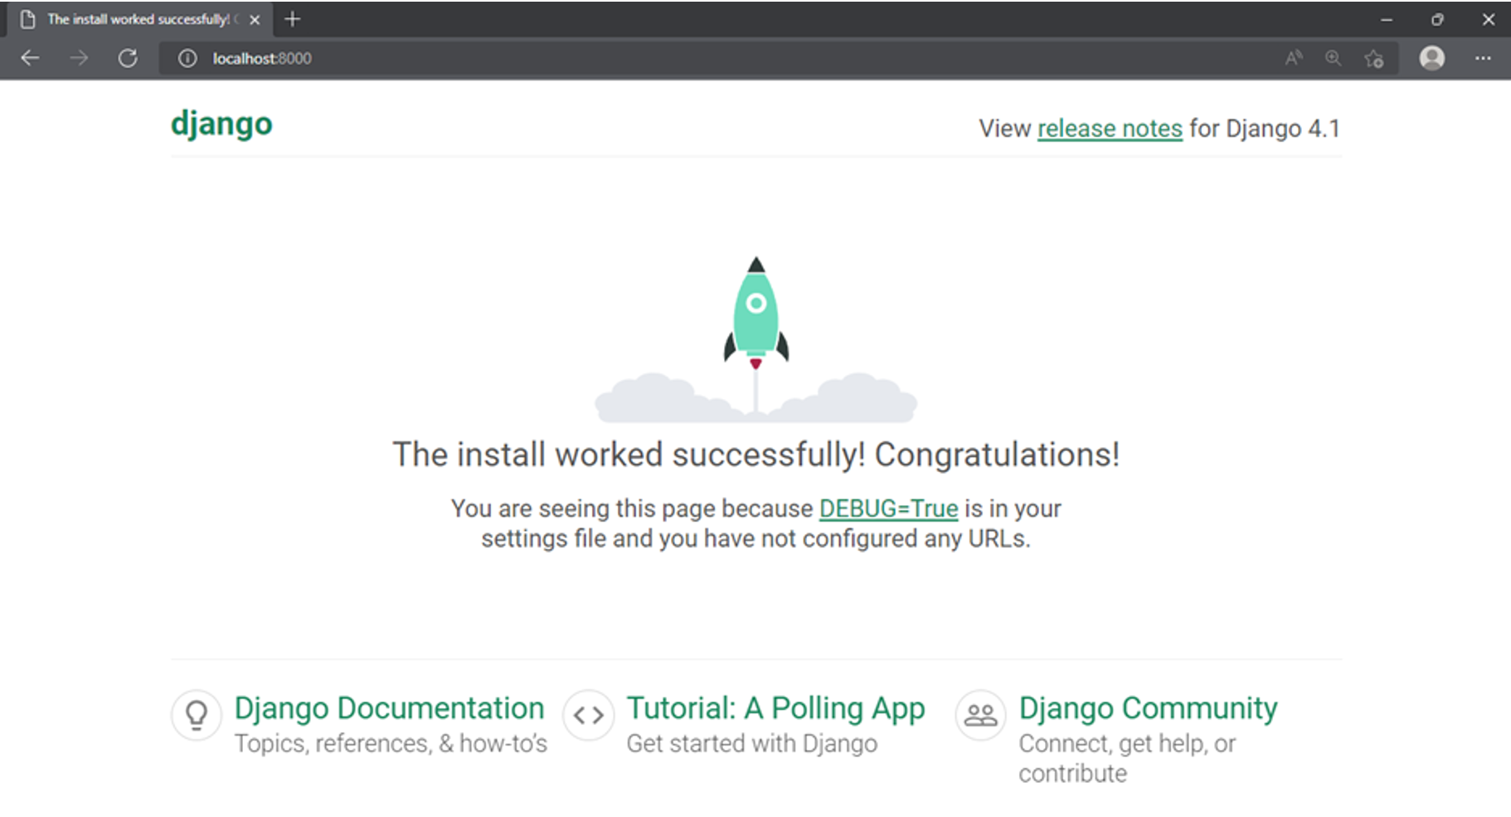Click the browser forward arrow

coord(79,58)
